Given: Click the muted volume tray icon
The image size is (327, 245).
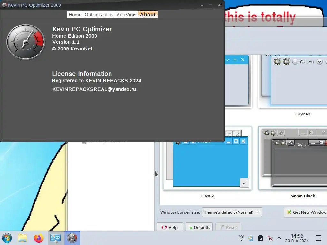Looking at the screenshot, I should click(x=270, y=238).
